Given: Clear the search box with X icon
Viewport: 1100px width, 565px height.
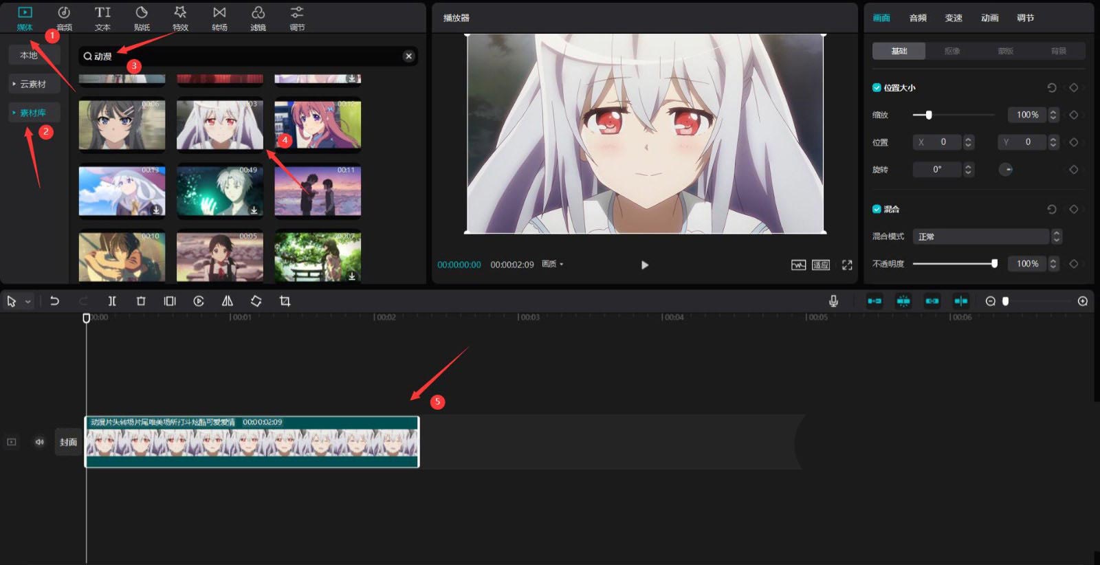Looking at the screenshot, I should pos(409,56).
